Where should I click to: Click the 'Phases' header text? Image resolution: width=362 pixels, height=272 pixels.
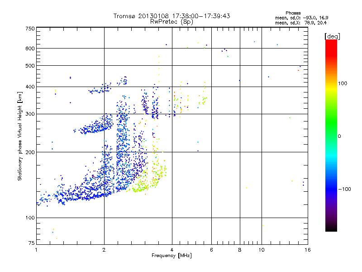pos(293,13)
